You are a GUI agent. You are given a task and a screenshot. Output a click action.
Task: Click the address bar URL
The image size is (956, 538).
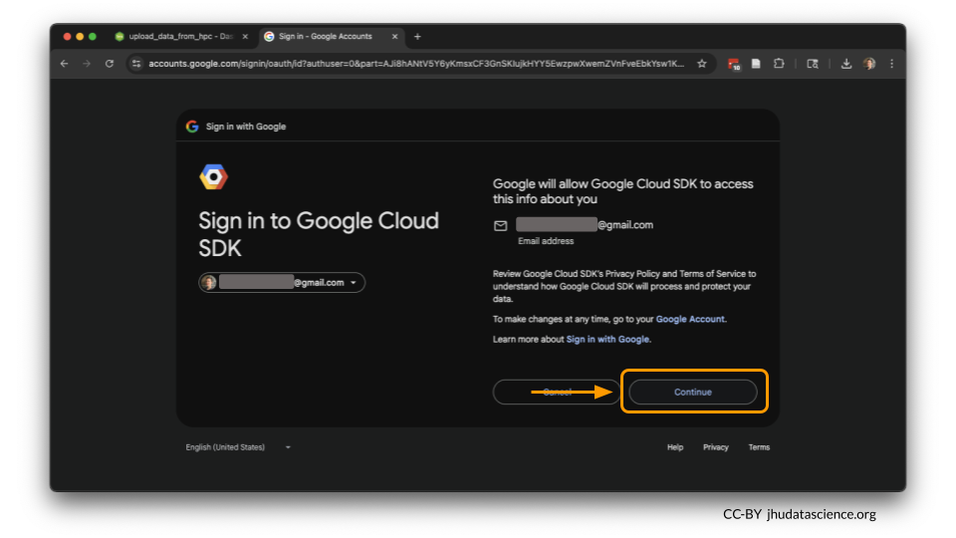pyautogui.click(x=416, y=64)
